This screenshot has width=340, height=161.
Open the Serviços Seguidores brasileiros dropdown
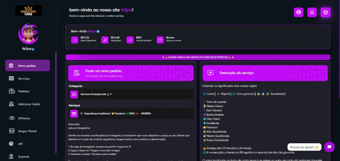point(131,113)
